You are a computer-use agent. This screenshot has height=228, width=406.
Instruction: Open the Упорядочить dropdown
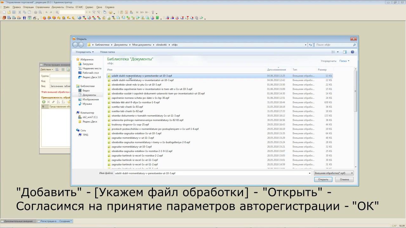[x=84, y=52]
